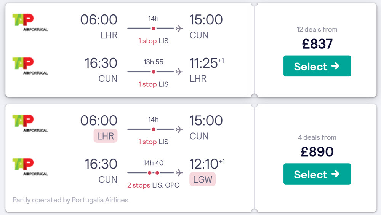The height and width of the screenshot is (215, 381).
Task: Click airplane icon on 14h 40 flight
Action: click(x=179, y=173)
